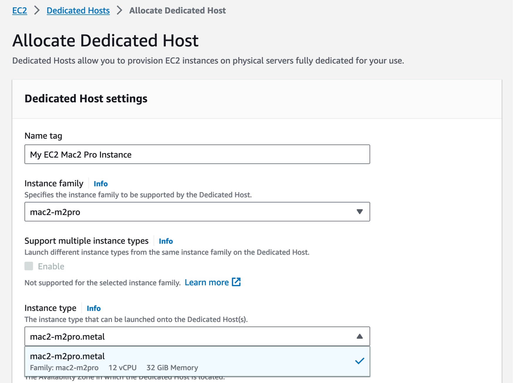Image resolution: width=513 pixels, height=383 pixels.
Task: Click the Instance type collapse arrow
Action: coord(359,336)
